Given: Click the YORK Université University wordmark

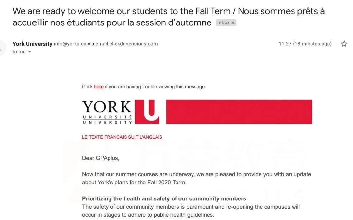Looking at the screenshot, I should pos(107,112).
